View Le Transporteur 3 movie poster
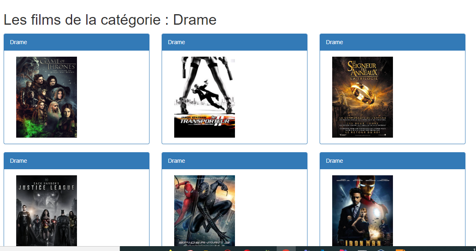The height and width of the screenshot is (251, 476). (x=205, y=97)
